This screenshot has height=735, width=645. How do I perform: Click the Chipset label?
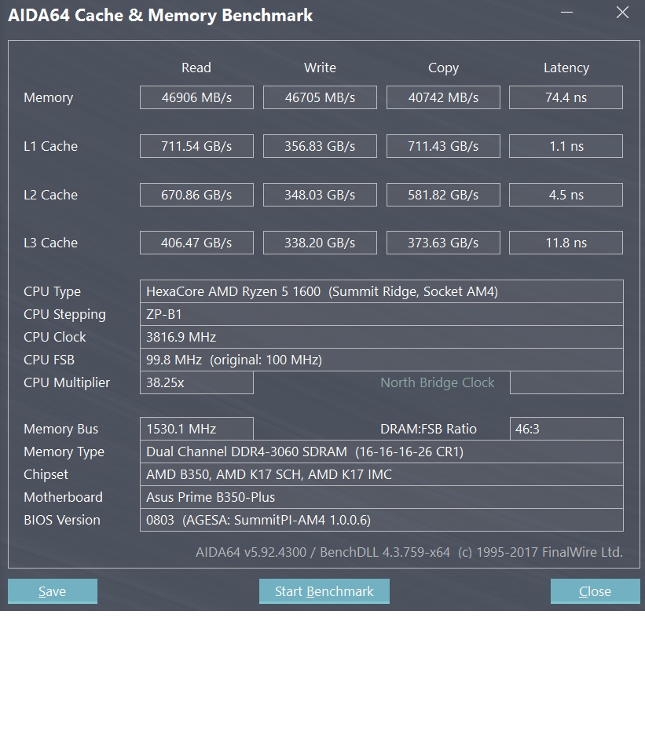point(46,475)
